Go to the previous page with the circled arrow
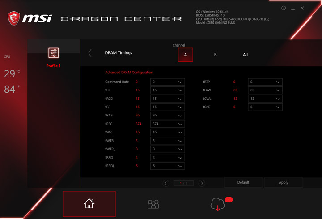The width and height of the screenshot is (322, 219). pyautogui.click(x=166, y=183)
